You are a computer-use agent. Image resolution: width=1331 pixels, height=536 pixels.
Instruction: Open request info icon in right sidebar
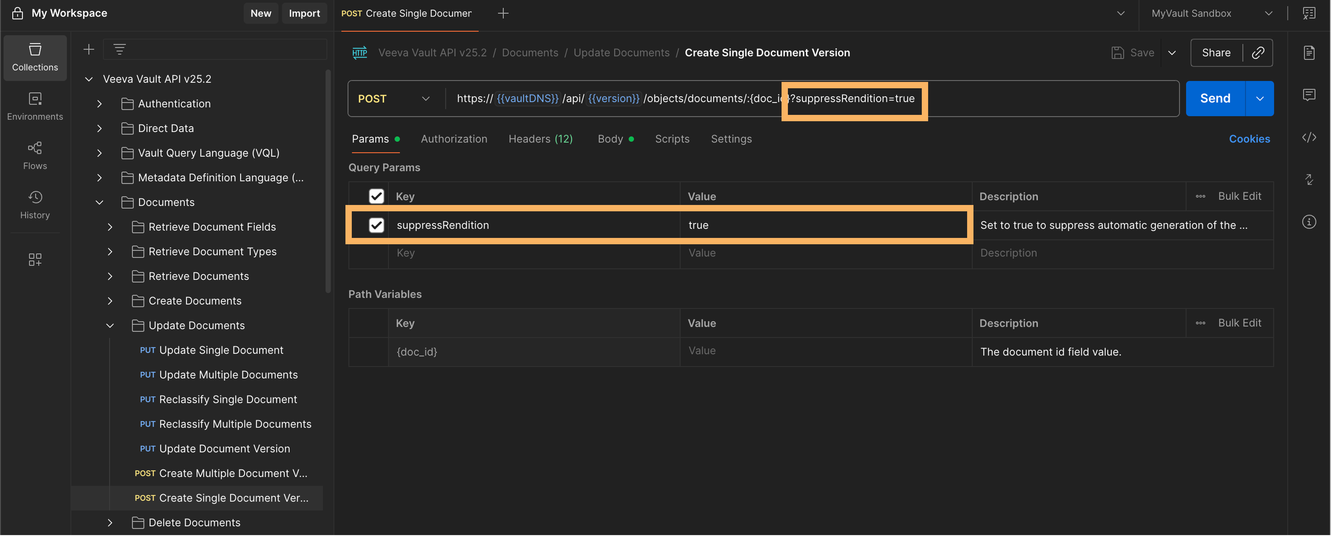(x=1309, y=222)
